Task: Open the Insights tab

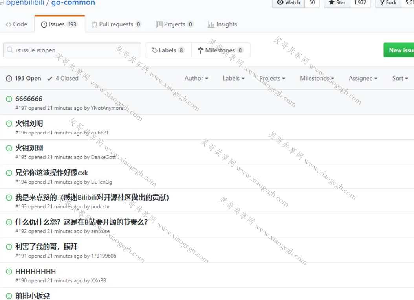Action: coord(222,24)
